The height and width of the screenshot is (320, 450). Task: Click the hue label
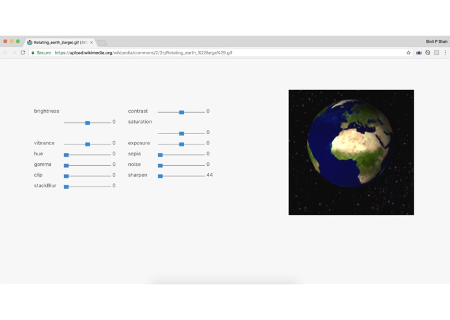pyautogui.click(x=38, y=154)
